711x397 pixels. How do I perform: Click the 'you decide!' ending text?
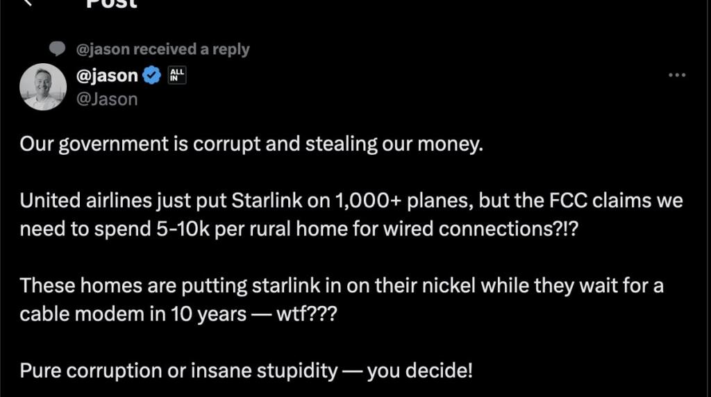pos(419,370)
